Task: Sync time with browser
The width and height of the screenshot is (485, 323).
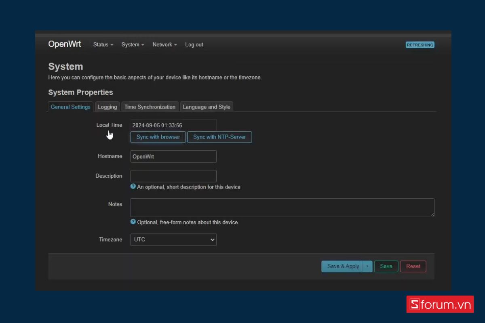Action: (158, 137)
